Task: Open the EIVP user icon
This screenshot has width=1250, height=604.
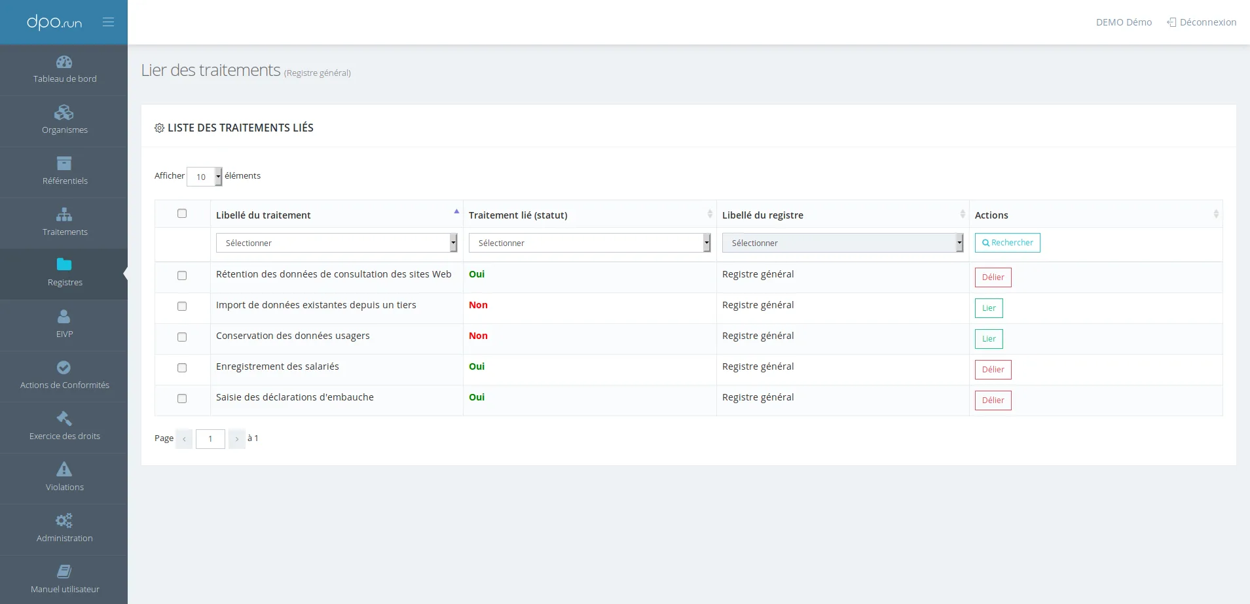Action: [x=64, y=317]
